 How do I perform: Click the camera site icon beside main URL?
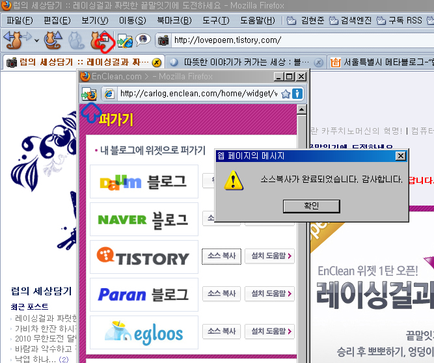click(163, 41)
